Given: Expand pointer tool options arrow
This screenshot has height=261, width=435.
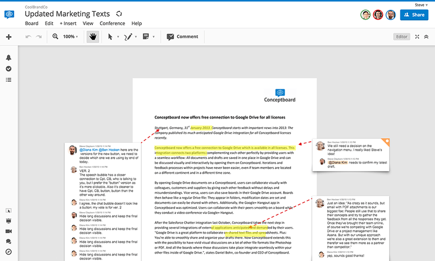Looking at the screenshot, I should (x=118, y=37).
